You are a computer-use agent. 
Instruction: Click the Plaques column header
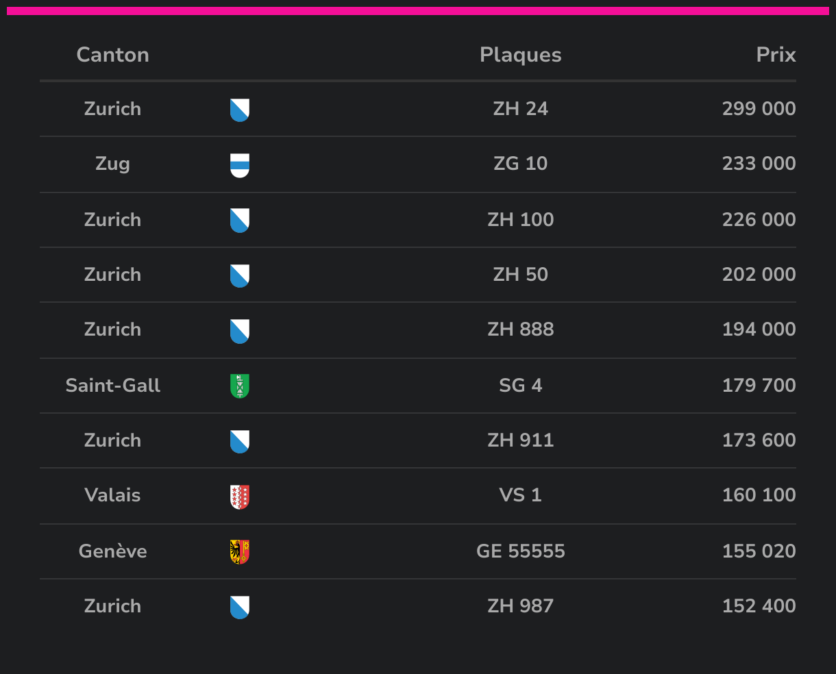pos(521,55)
